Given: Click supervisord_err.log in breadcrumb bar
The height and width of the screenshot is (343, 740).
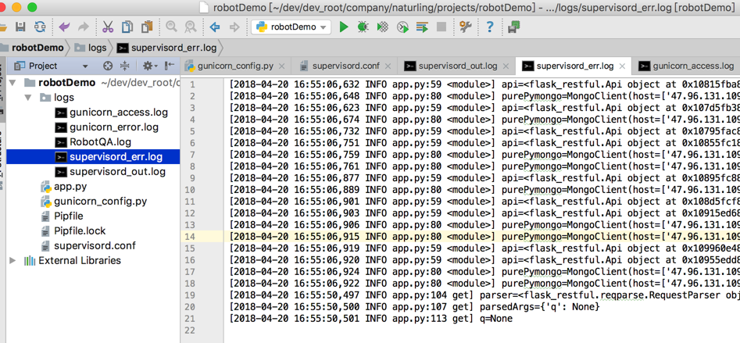Looking at the screenshot, I should pos(167,48).
